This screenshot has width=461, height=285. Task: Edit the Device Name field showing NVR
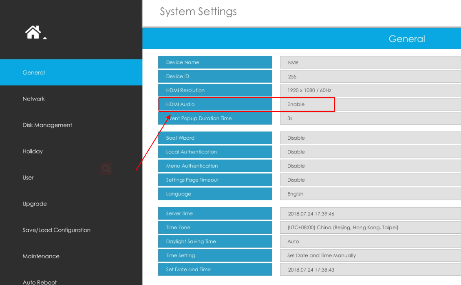[370, 63]
